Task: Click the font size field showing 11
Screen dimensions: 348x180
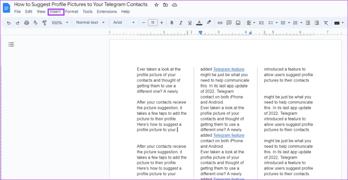Action: (153, 23)
